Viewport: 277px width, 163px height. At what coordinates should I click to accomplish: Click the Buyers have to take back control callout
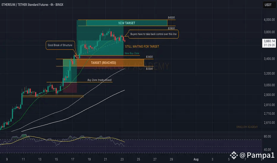(153, 34)
